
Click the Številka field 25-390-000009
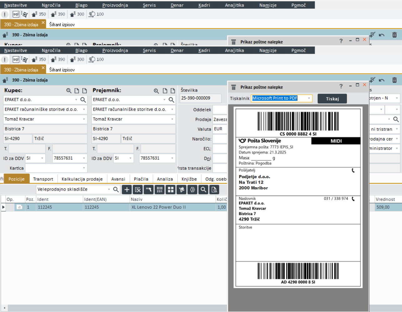click(200, 98)
